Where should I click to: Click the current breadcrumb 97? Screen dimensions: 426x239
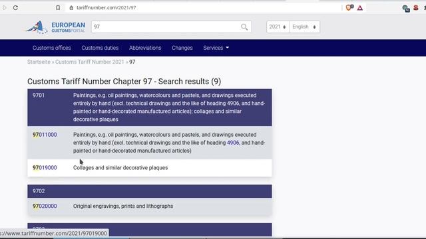[x=132, y=62]
